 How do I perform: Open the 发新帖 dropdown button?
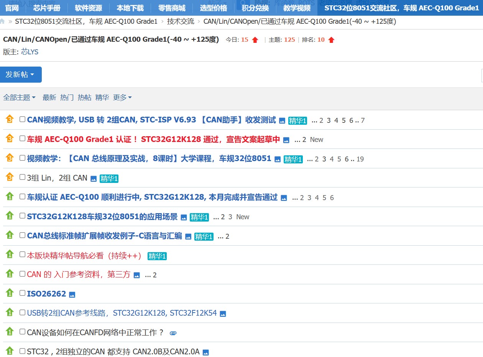(21, 75)
